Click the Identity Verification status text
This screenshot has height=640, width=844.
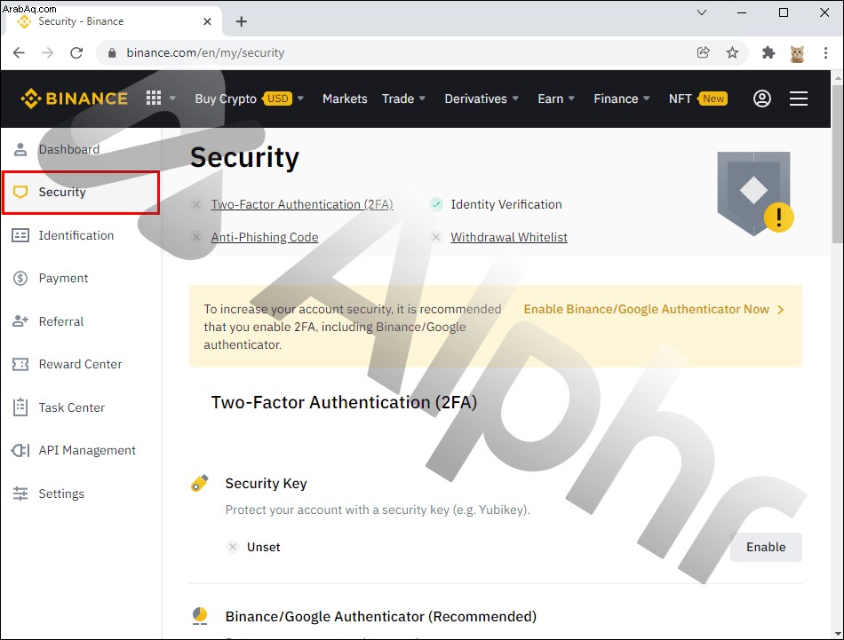coord(506,204)
